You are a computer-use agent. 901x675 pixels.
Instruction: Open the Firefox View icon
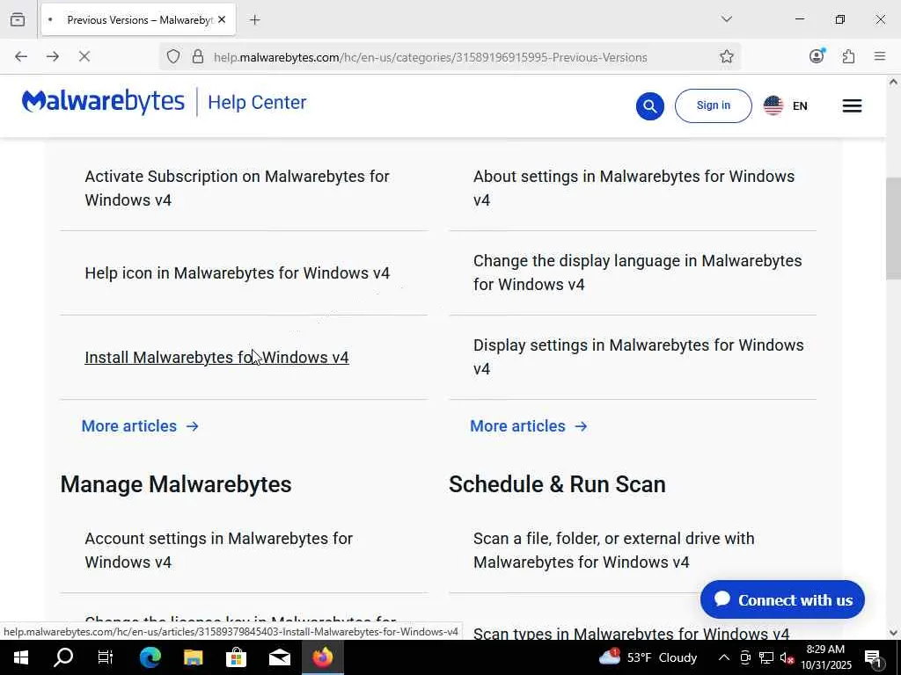[x=18, y=19]
